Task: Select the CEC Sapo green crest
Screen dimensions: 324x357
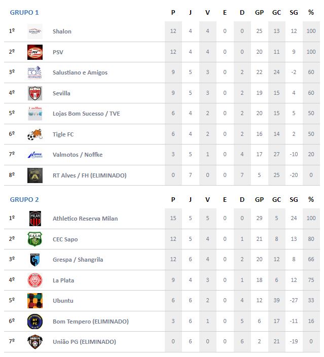Action: (35, 239)
